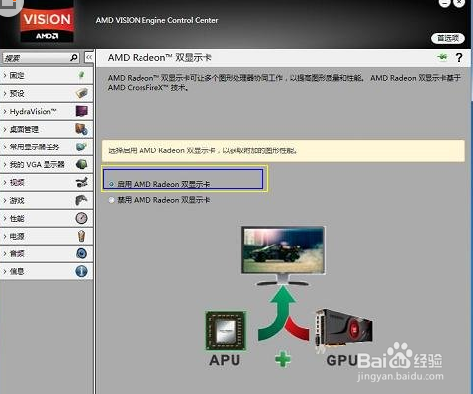Click the 常用显示器任务 row icon
Image resolution: width=473 pixels, height=394 pixels.
tap(81, 147)
